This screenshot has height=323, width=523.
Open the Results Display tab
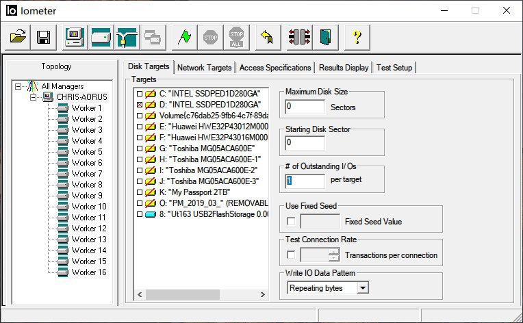tap(344, 68)
